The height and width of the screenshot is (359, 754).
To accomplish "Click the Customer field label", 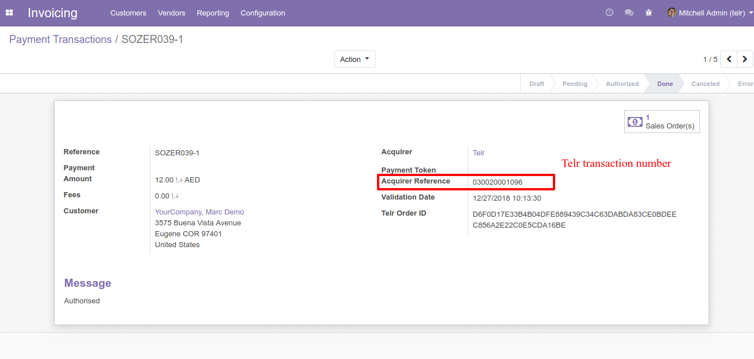I will coord(81,211).
